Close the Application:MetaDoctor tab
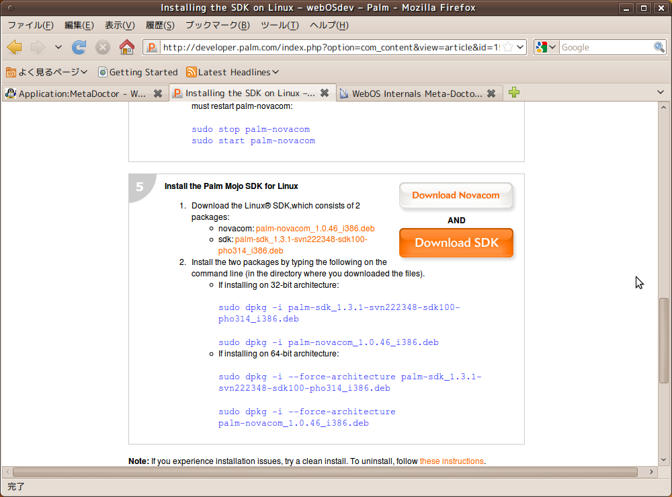672x497 pixels. tap(158, 93)
